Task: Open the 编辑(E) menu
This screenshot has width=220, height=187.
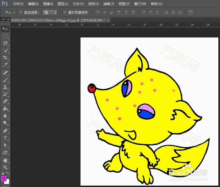Action: [x=33, y=4]
